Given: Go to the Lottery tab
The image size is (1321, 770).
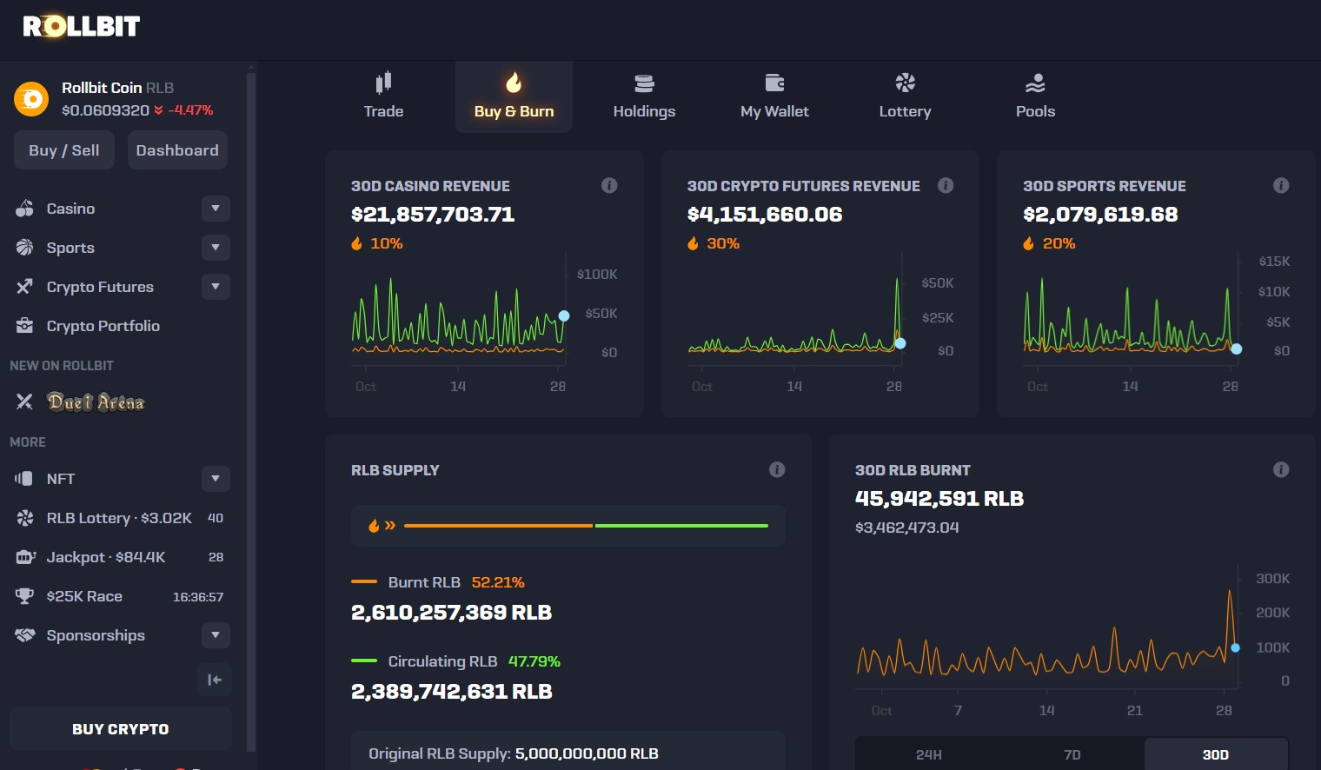Looking at the screenshot, I should [x=905, y=96].
